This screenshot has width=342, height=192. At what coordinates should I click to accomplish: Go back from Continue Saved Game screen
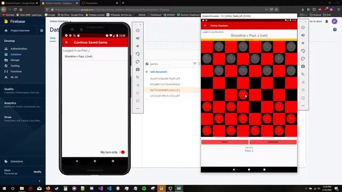point(67,42)
